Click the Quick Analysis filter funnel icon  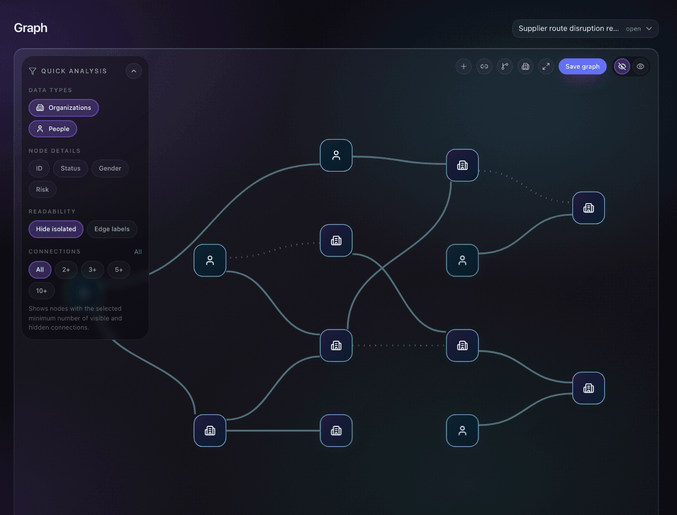(33, 71)
